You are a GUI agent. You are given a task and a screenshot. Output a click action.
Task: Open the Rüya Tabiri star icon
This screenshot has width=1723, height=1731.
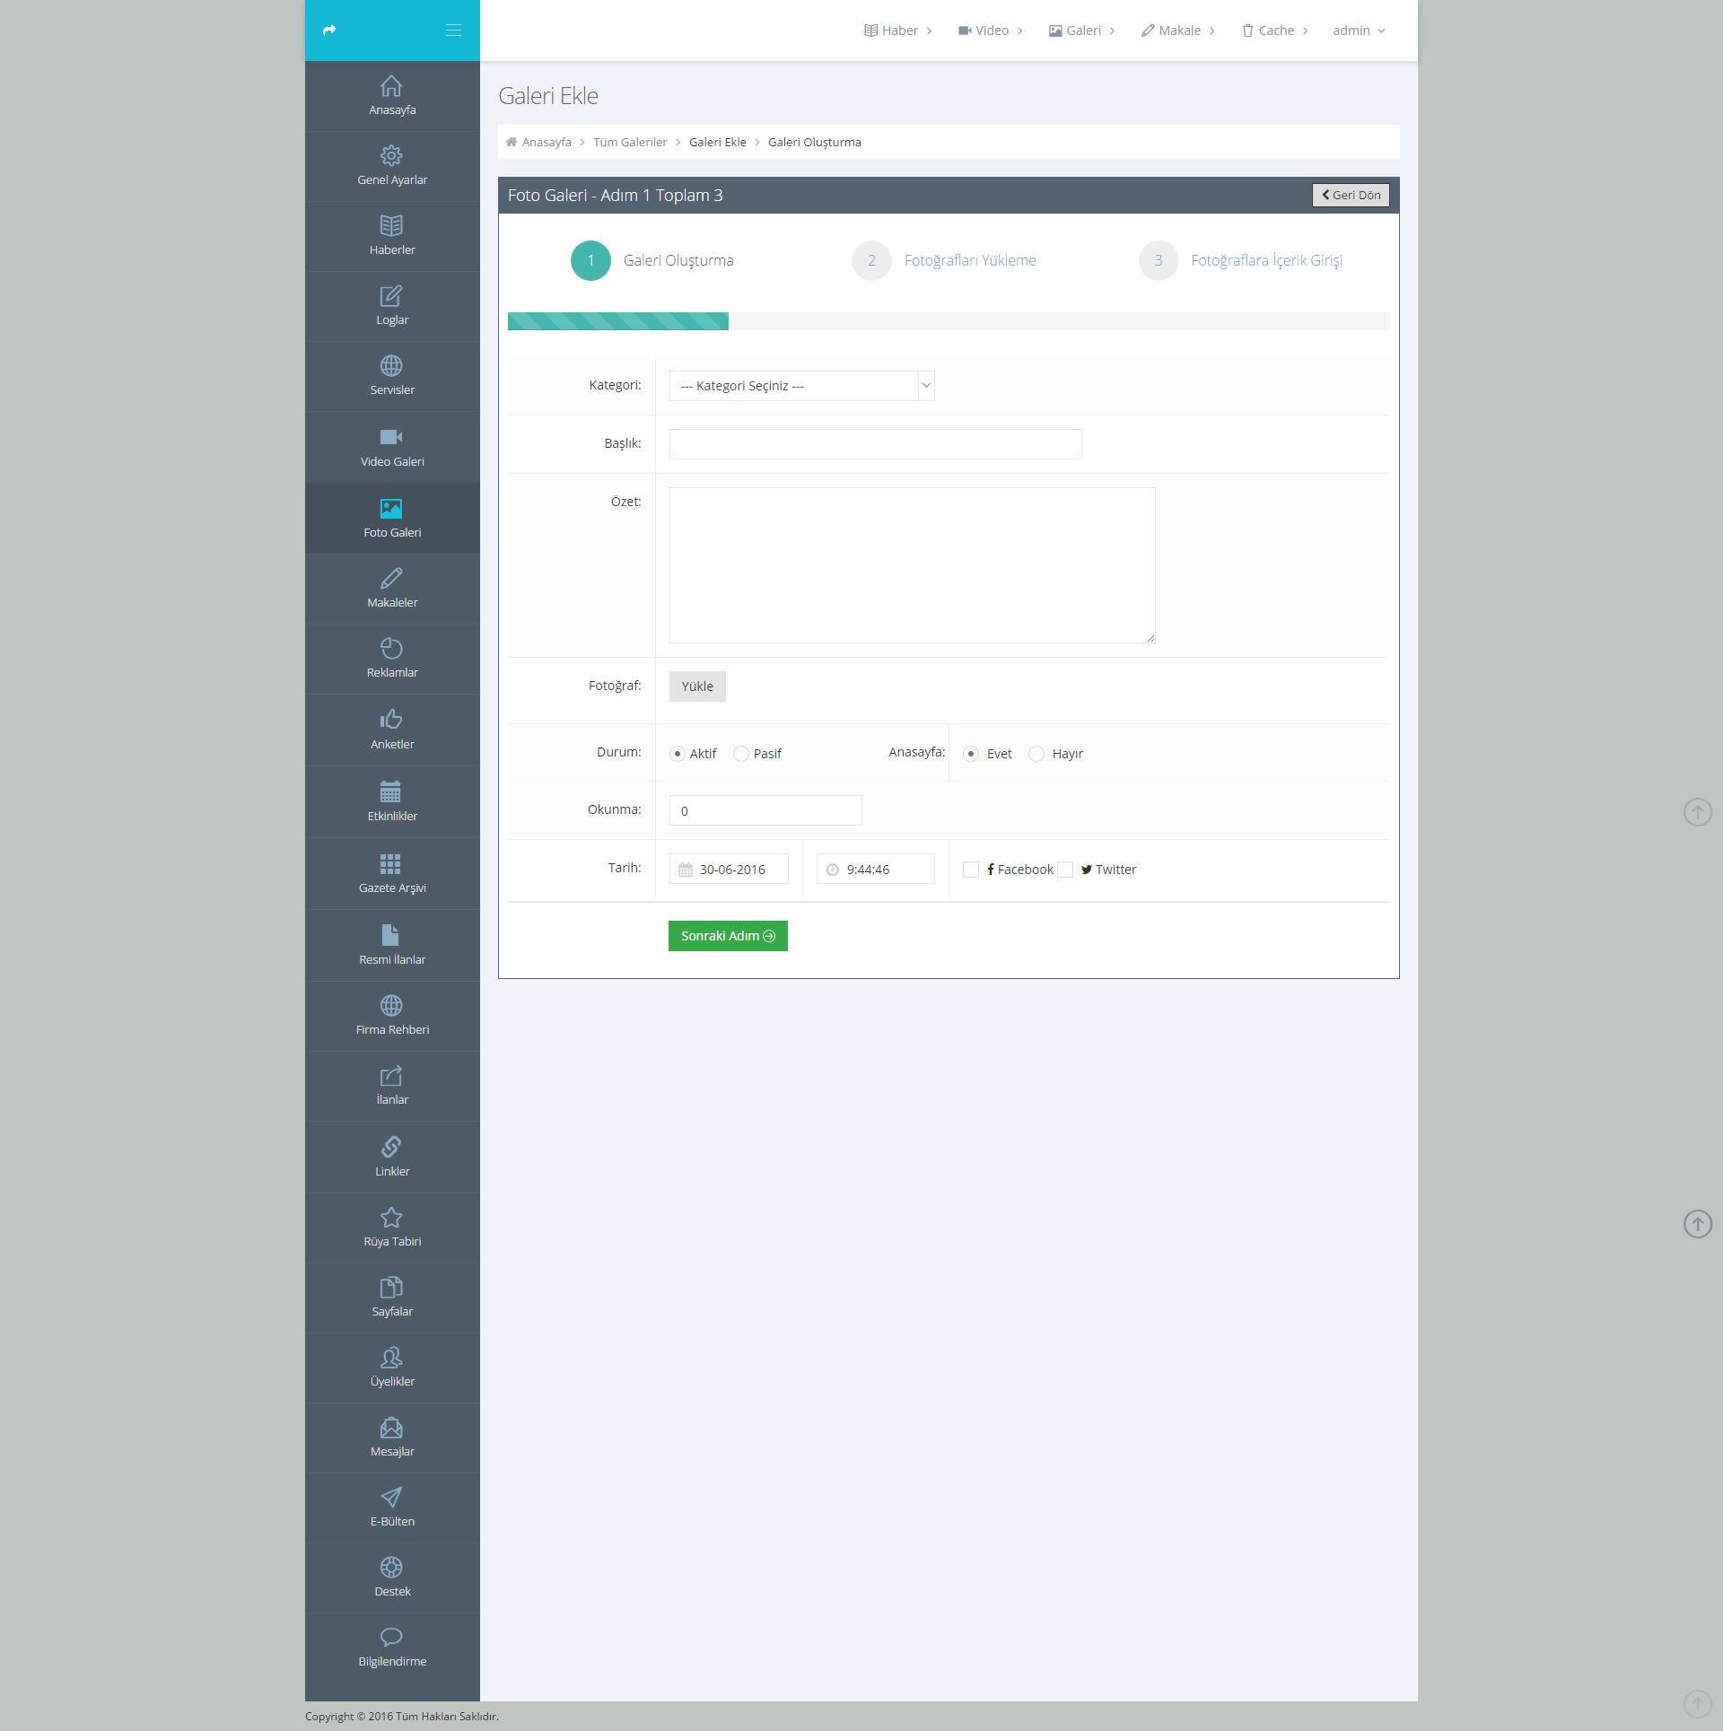pyautogui.click(x=391, y=1218)
